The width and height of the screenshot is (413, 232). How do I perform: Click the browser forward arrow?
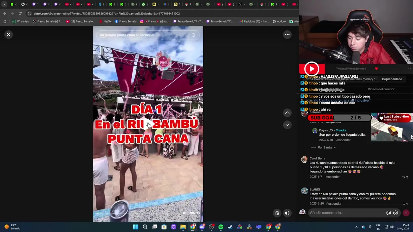12,14
